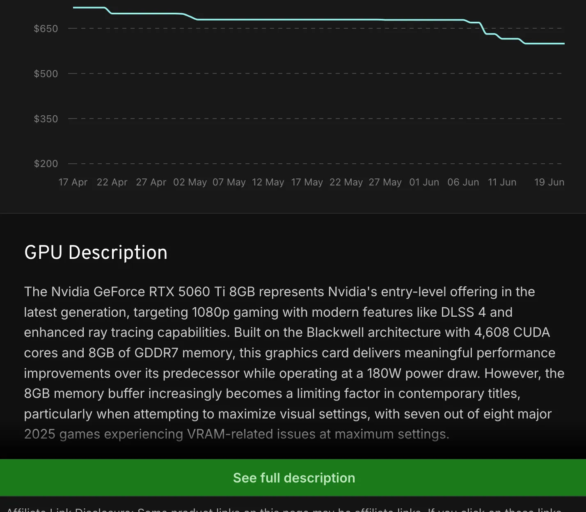The width and height of the screenshot is (586, 512).
Task: Select the 22 Apr date label
Action: pyautogui.click(x=112, y=182)
